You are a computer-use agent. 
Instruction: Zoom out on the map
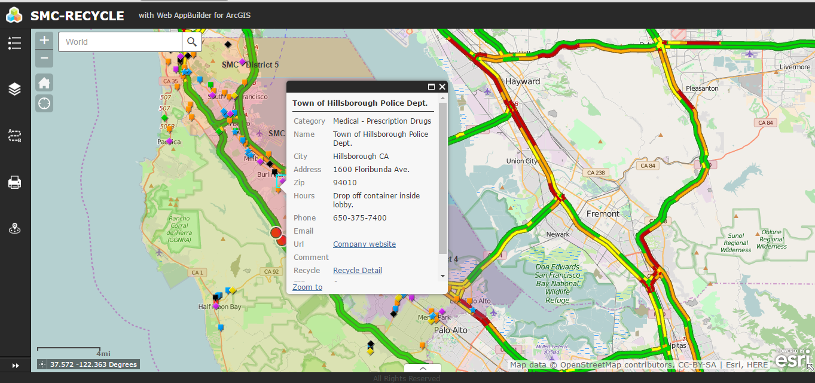click(x=44, y=59)
